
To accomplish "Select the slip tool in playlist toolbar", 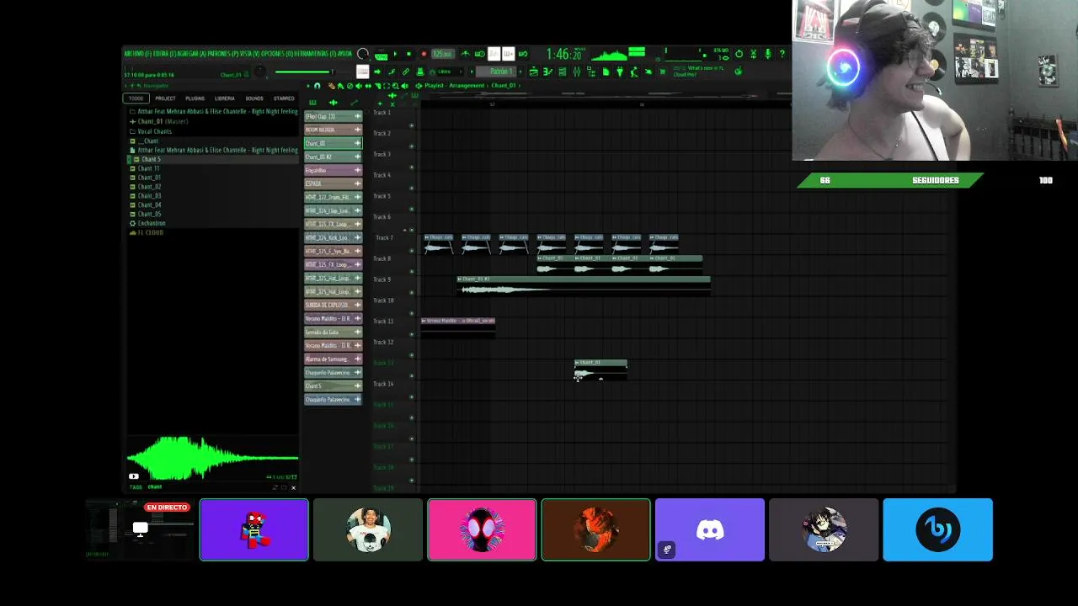I will (368, 86).
